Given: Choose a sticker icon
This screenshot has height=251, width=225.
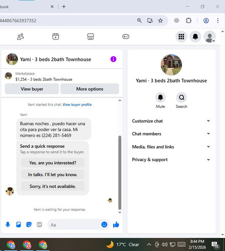Looking at the screenshot, I should (x=29, y=224).
